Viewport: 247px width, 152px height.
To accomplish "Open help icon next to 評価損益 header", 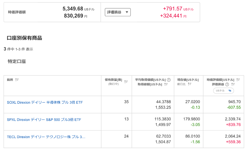I will click(x=227, y=84).
